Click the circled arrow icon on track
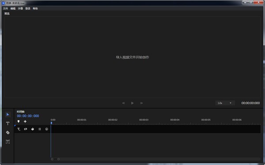This screenshot has height=165, width=265. pos(47,129)
